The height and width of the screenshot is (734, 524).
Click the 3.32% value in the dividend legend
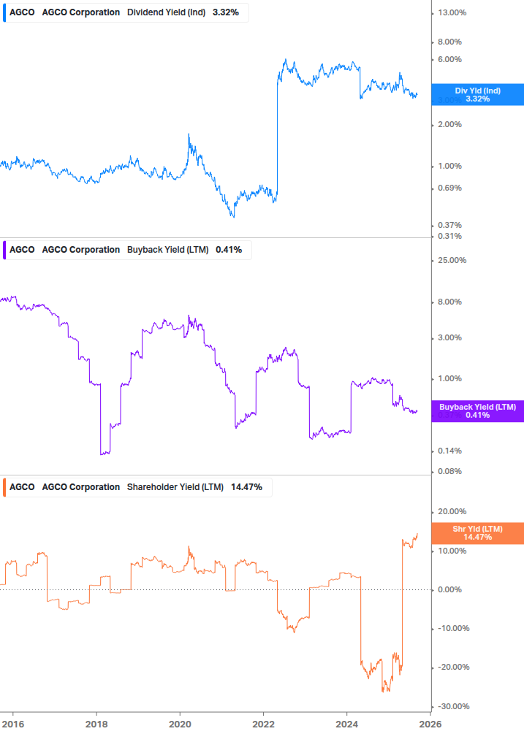226,12
